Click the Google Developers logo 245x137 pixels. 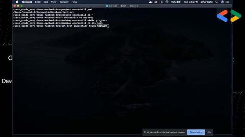pyautogui.click(x=229, y=16)
